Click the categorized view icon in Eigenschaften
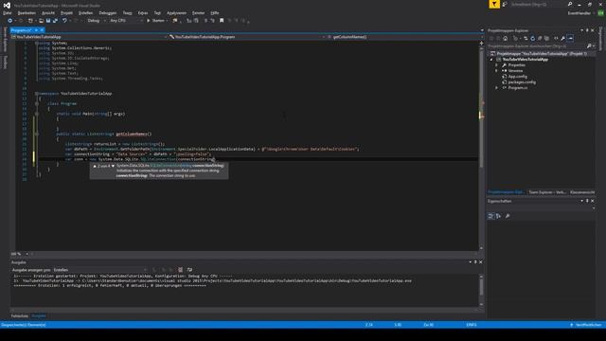 click(x=490, y=216)
